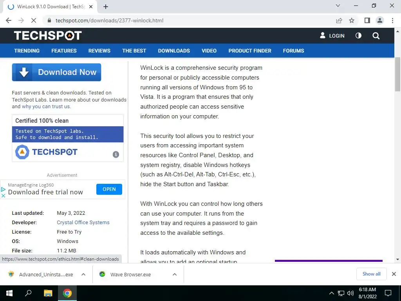The height and width of the screenshot is (301, 401).
Task: Open the site search magnifier icon
Action: 376,36
